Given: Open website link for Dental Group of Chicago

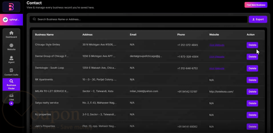Looking at the screenshot, I should [217, 57].
